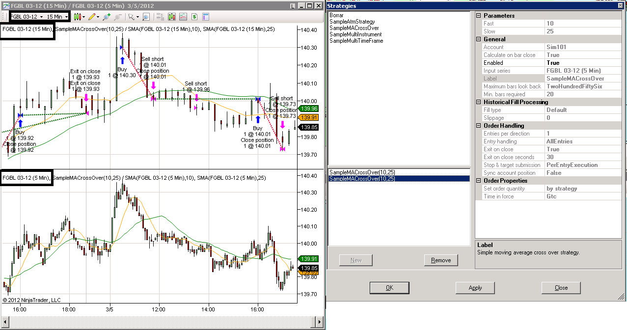Open Set order quantity by strategy value

tap(583, 189)
